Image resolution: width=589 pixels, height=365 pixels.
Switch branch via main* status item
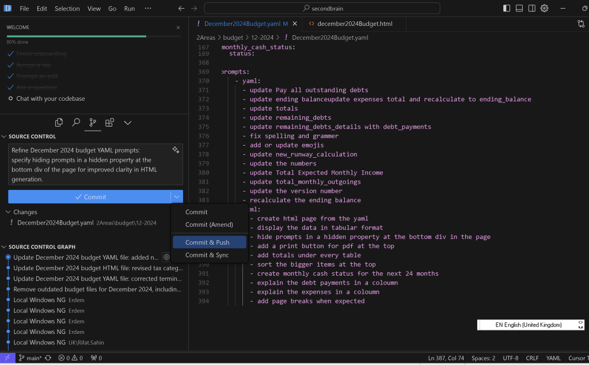click(x=30, y=358)
